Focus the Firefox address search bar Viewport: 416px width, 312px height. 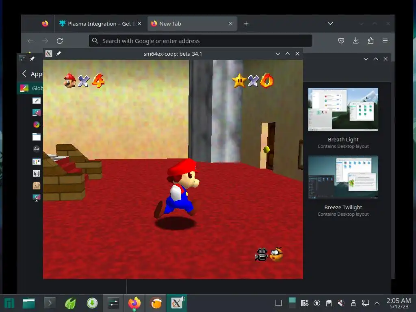(x=200, y=41)
